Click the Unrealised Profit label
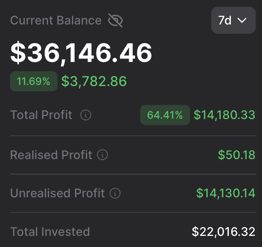The image size is (262, 247). click(58, 193)
